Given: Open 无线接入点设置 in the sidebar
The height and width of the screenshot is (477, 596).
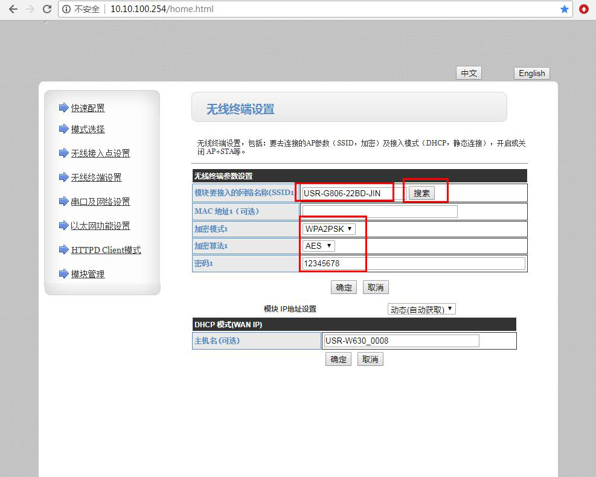Looking at the screenshot, I should [x=100, y=153].
